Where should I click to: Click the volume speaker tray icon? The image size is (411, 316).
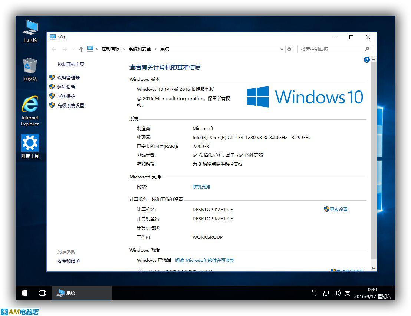[337, 293]
